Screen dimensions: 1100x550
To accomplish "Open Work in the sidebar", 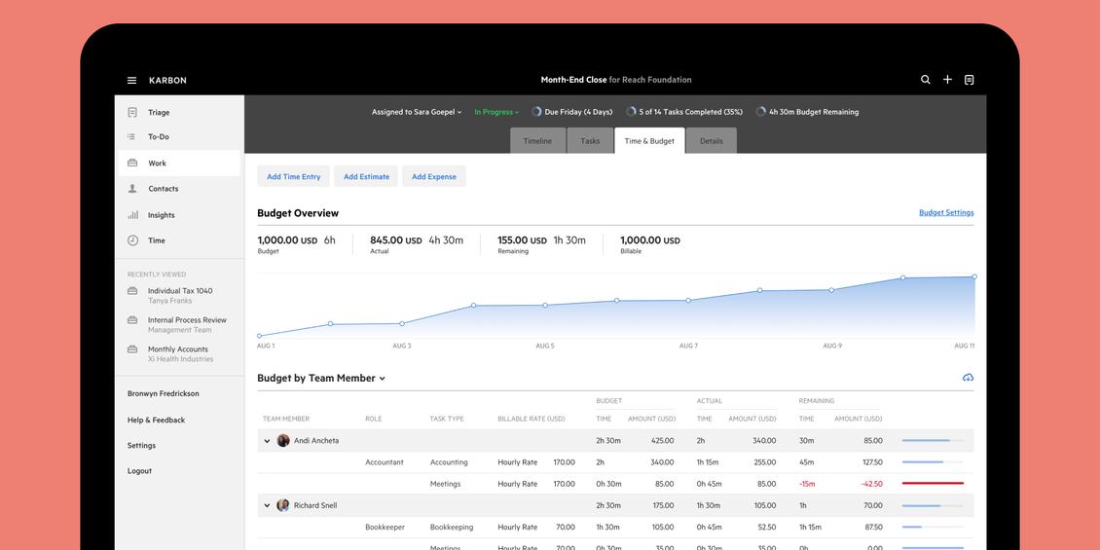I will click(179, 164).
